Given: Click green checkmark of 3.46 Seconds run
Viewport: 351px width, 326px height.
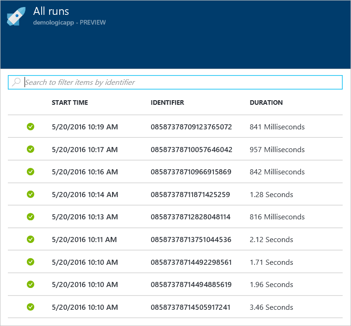Looking at the screenshot, I should tap(31, 307).
